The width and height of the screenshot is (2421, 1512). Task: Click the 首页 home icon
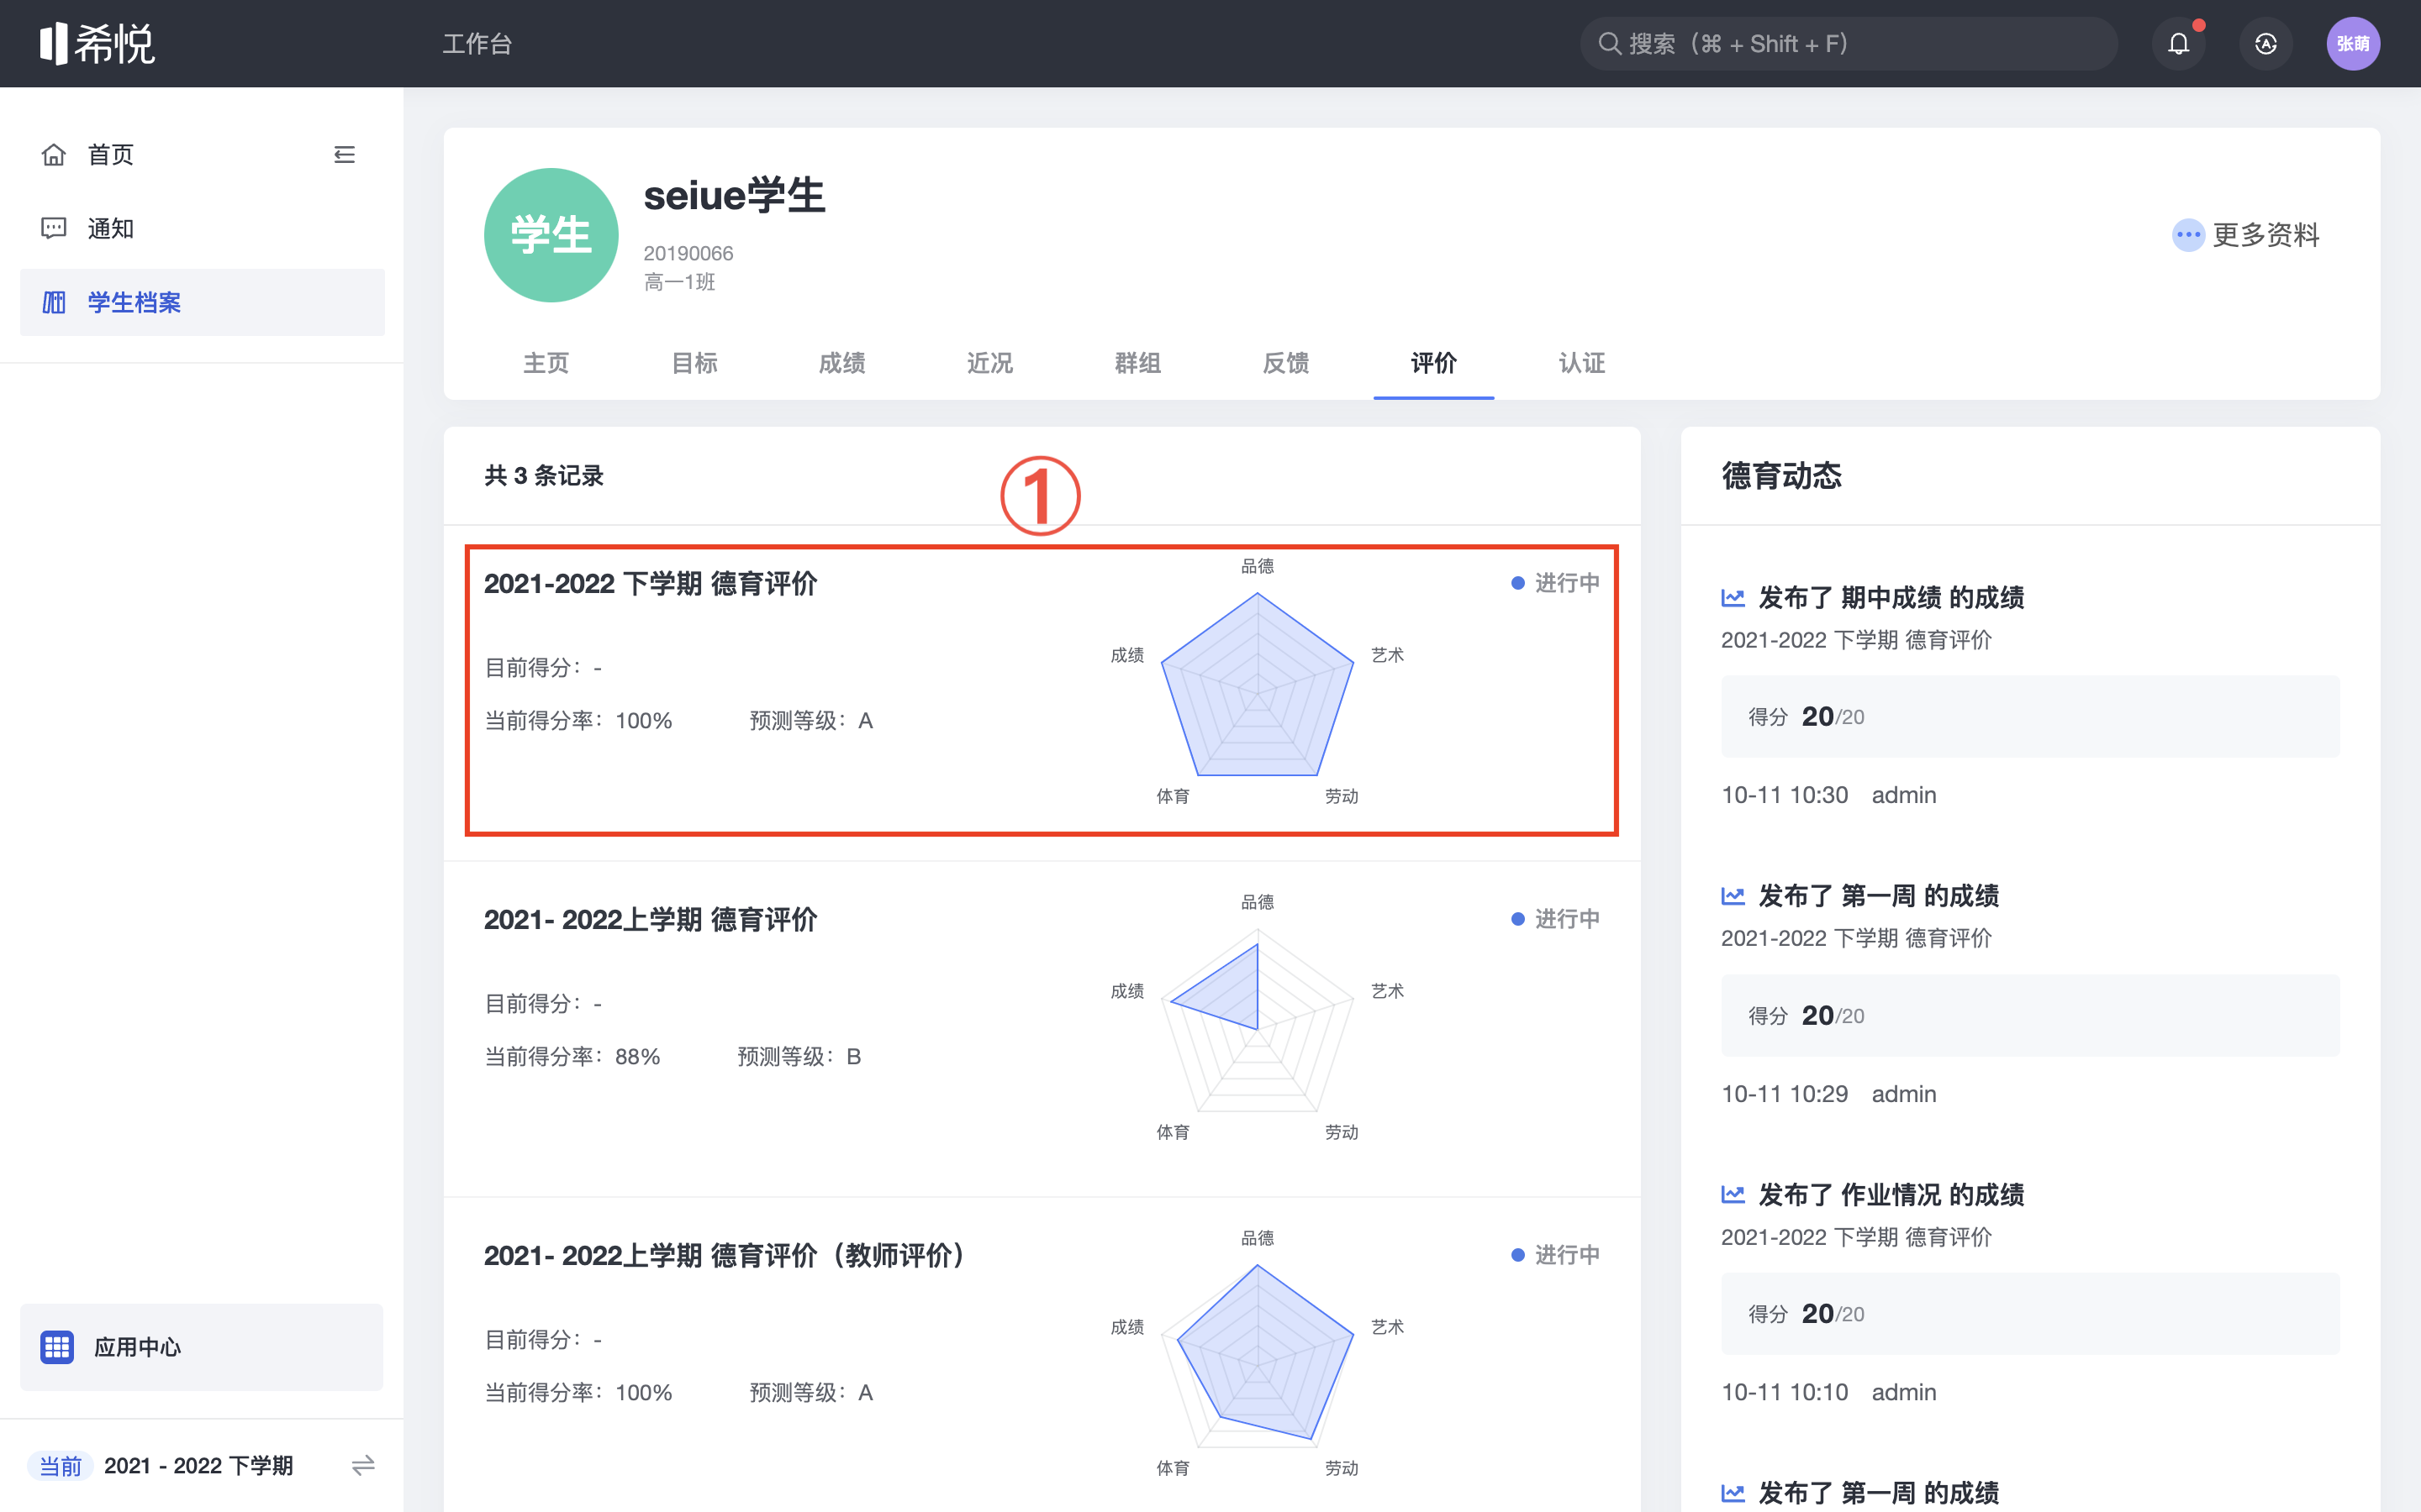[x=54, y=154]
